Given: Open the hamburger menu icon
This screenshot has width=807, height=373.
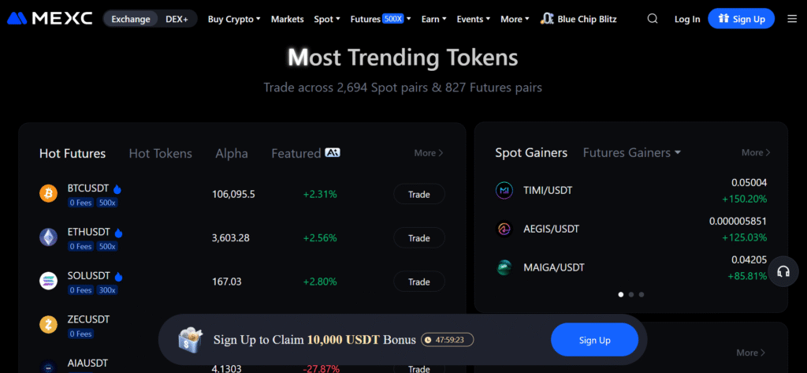Looking at the screenshot, I should (791, 19).
